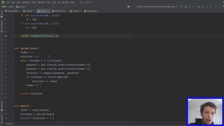Image resolution: width=224 pixels, height=126 pixels.
Task: Click 'relation = compare(packet1, packet2)' line
Action: pyautogui.click(x=52, y=73)
